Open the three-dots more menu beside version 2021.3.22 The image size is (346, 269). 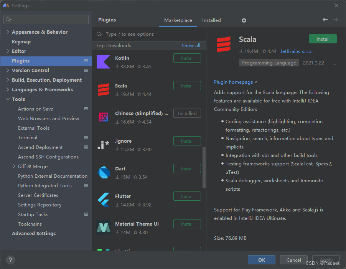tap(334, 64)
